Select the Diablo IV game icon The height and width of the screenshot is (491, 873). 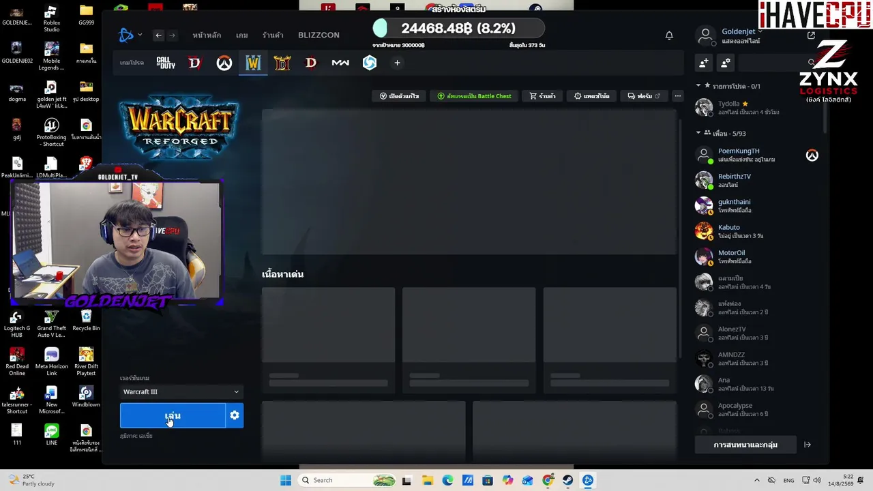[195, 63]
